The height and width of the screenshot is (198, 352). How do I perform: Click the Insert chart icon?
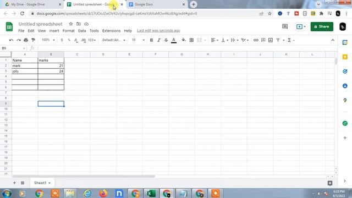point(271,40)
